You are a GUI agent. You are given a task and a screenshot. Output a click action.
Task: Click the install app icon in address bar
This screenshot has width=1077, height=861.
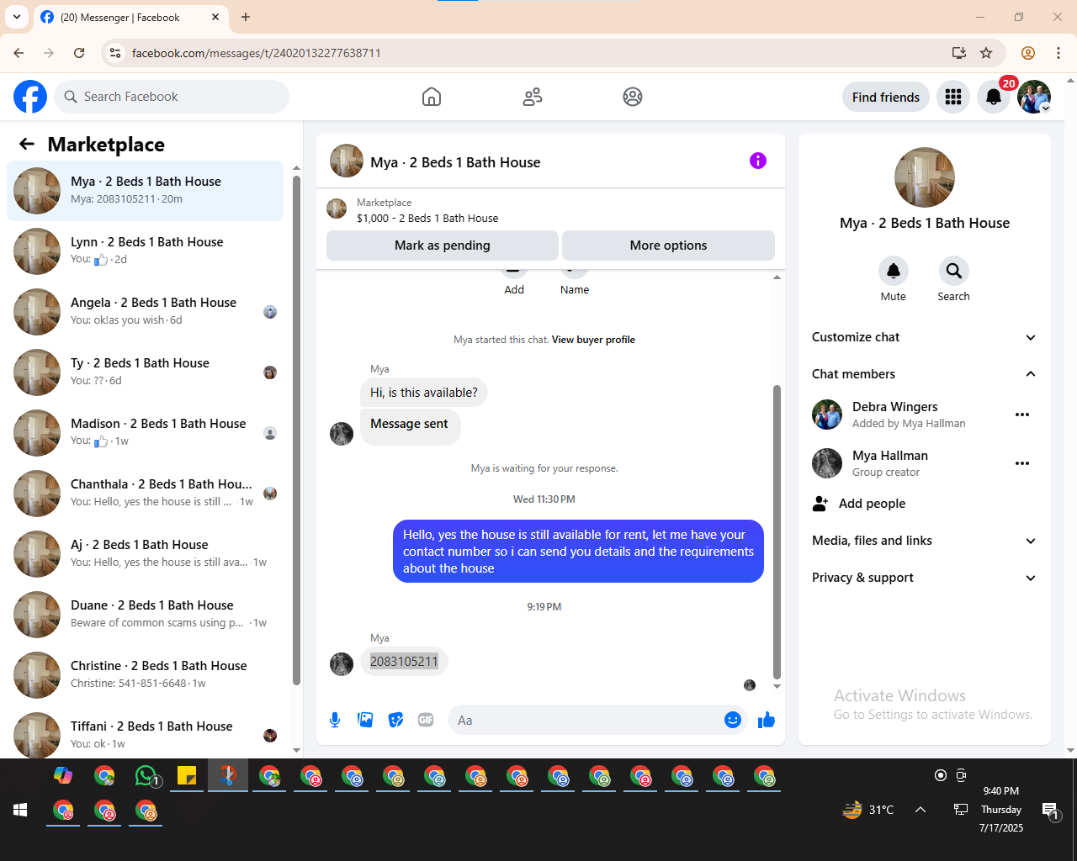[x=958, y=53]
